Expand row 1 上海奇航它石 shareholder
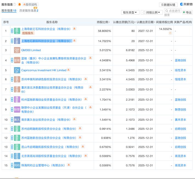 tap(12, 31)
